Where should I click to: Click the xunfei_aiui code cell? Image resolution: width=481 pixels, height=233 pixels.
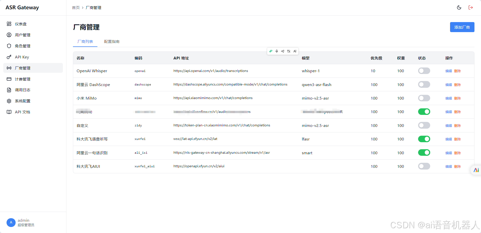click(145, 166)
